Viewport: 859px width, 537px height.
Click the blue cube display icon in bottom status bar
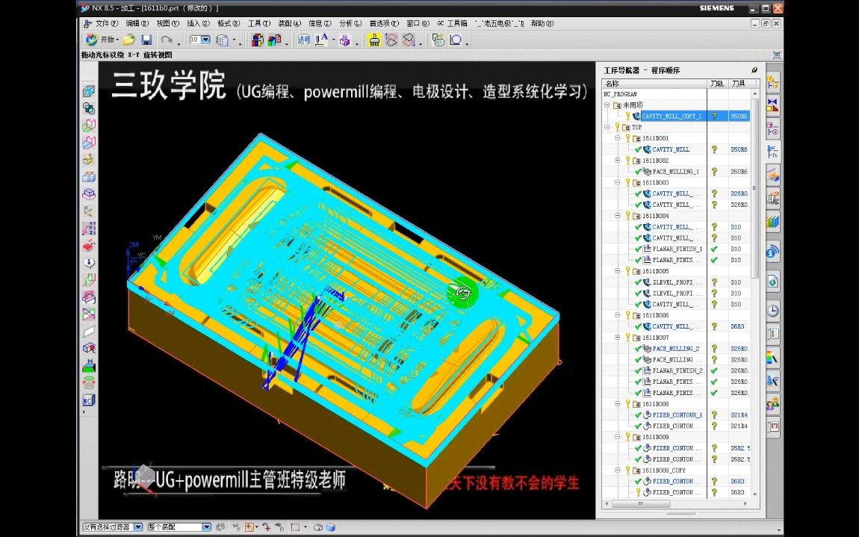click(x=329, y=527)
